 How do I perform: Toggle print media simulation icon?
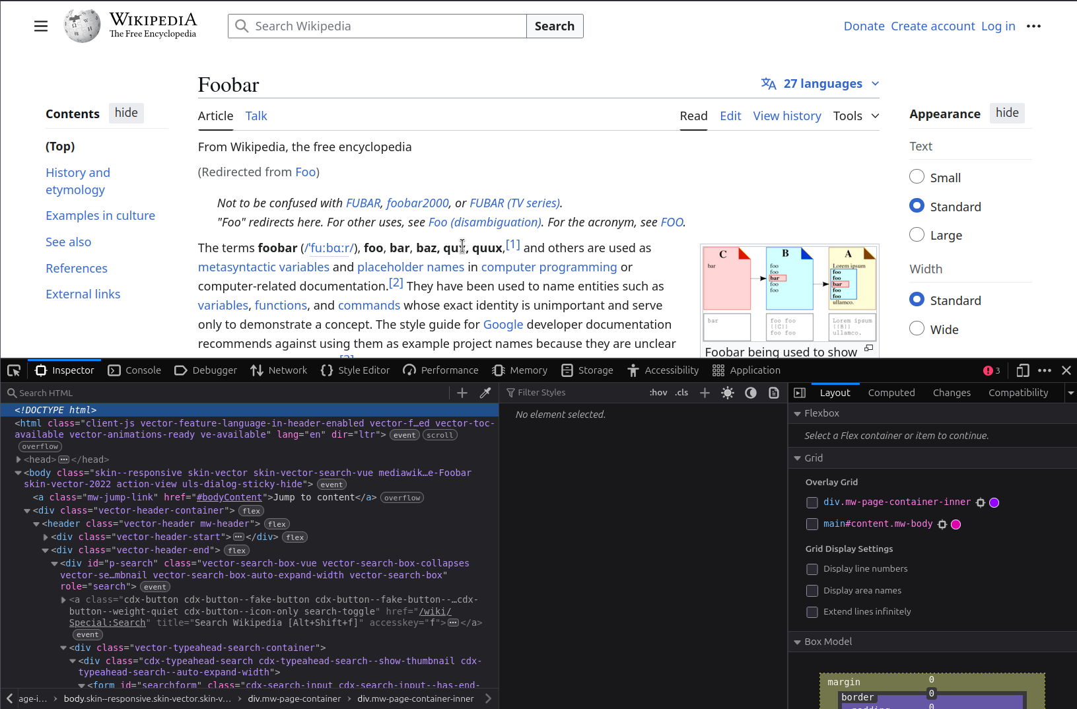[x=774, y=393]
